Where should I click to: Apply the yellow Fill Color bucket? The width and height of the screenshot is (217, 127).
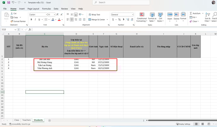[53, 19]
